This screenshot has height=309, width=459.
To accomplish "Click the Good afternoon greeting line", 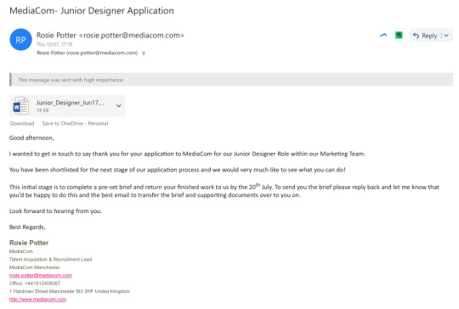I will [x=31, y=138].
